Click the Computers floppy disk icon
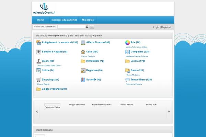Screen dimensions: 206x137 (128, 52)
